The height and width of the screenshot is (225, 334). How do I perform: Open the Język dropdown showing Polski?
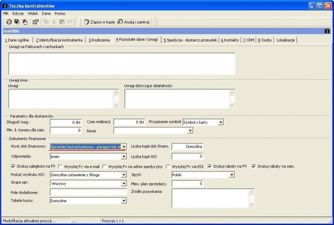pos(232,175)
